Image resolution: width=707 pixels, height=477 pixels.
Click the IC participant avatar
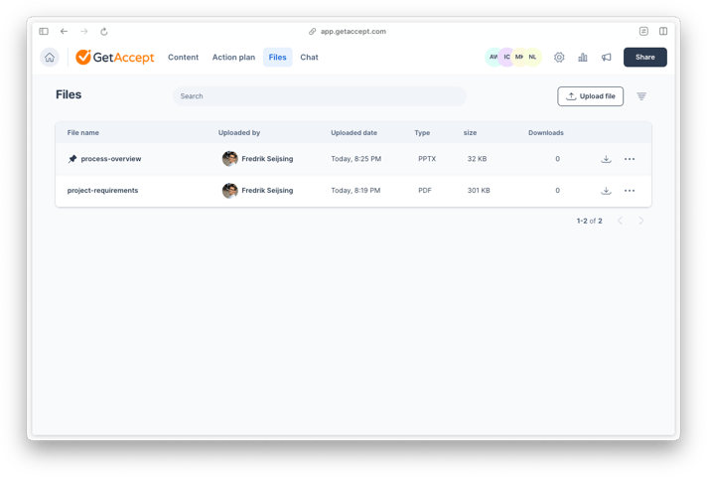coord(506,57)
